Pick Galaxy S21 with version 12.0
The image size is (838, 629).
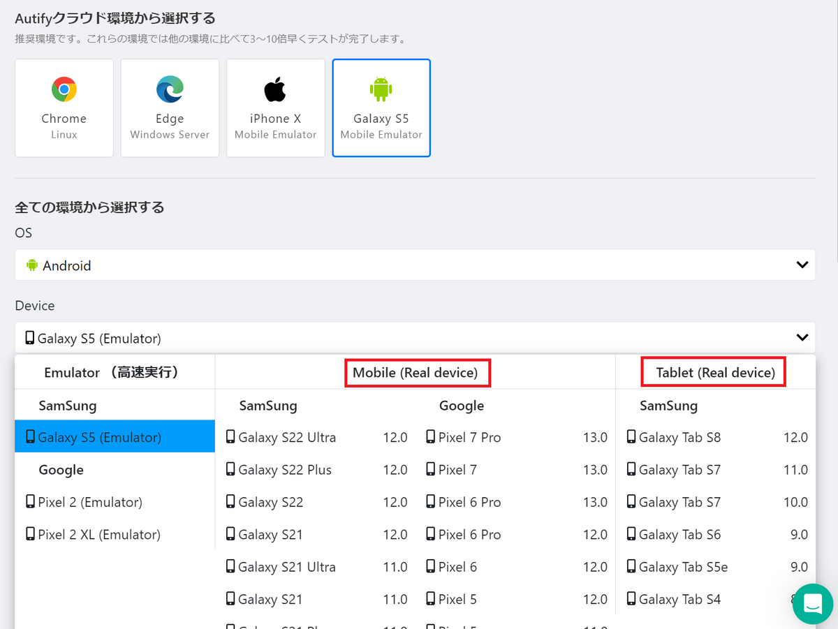(x=316, y=534)
